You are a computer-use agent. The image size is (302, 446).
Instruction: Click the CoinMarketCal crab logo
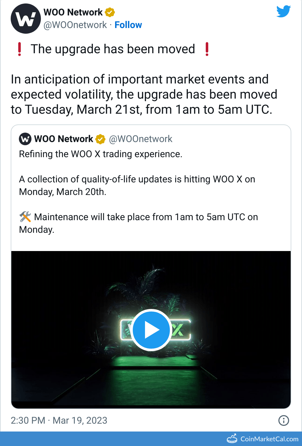point(232,438)
